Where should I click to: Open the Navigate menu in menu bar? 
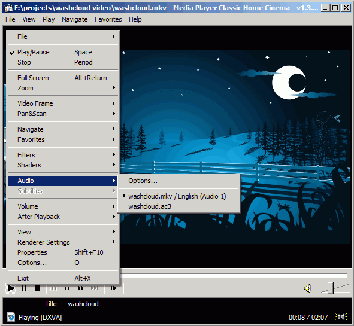(75, 19)
